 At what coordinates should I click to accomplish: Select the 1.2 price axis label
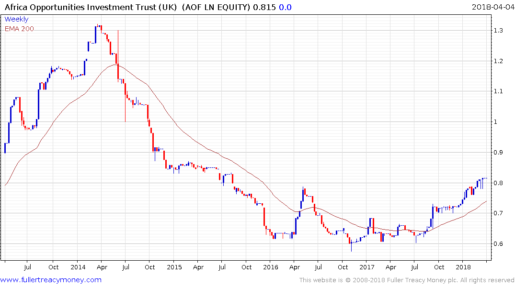point(498,61)
